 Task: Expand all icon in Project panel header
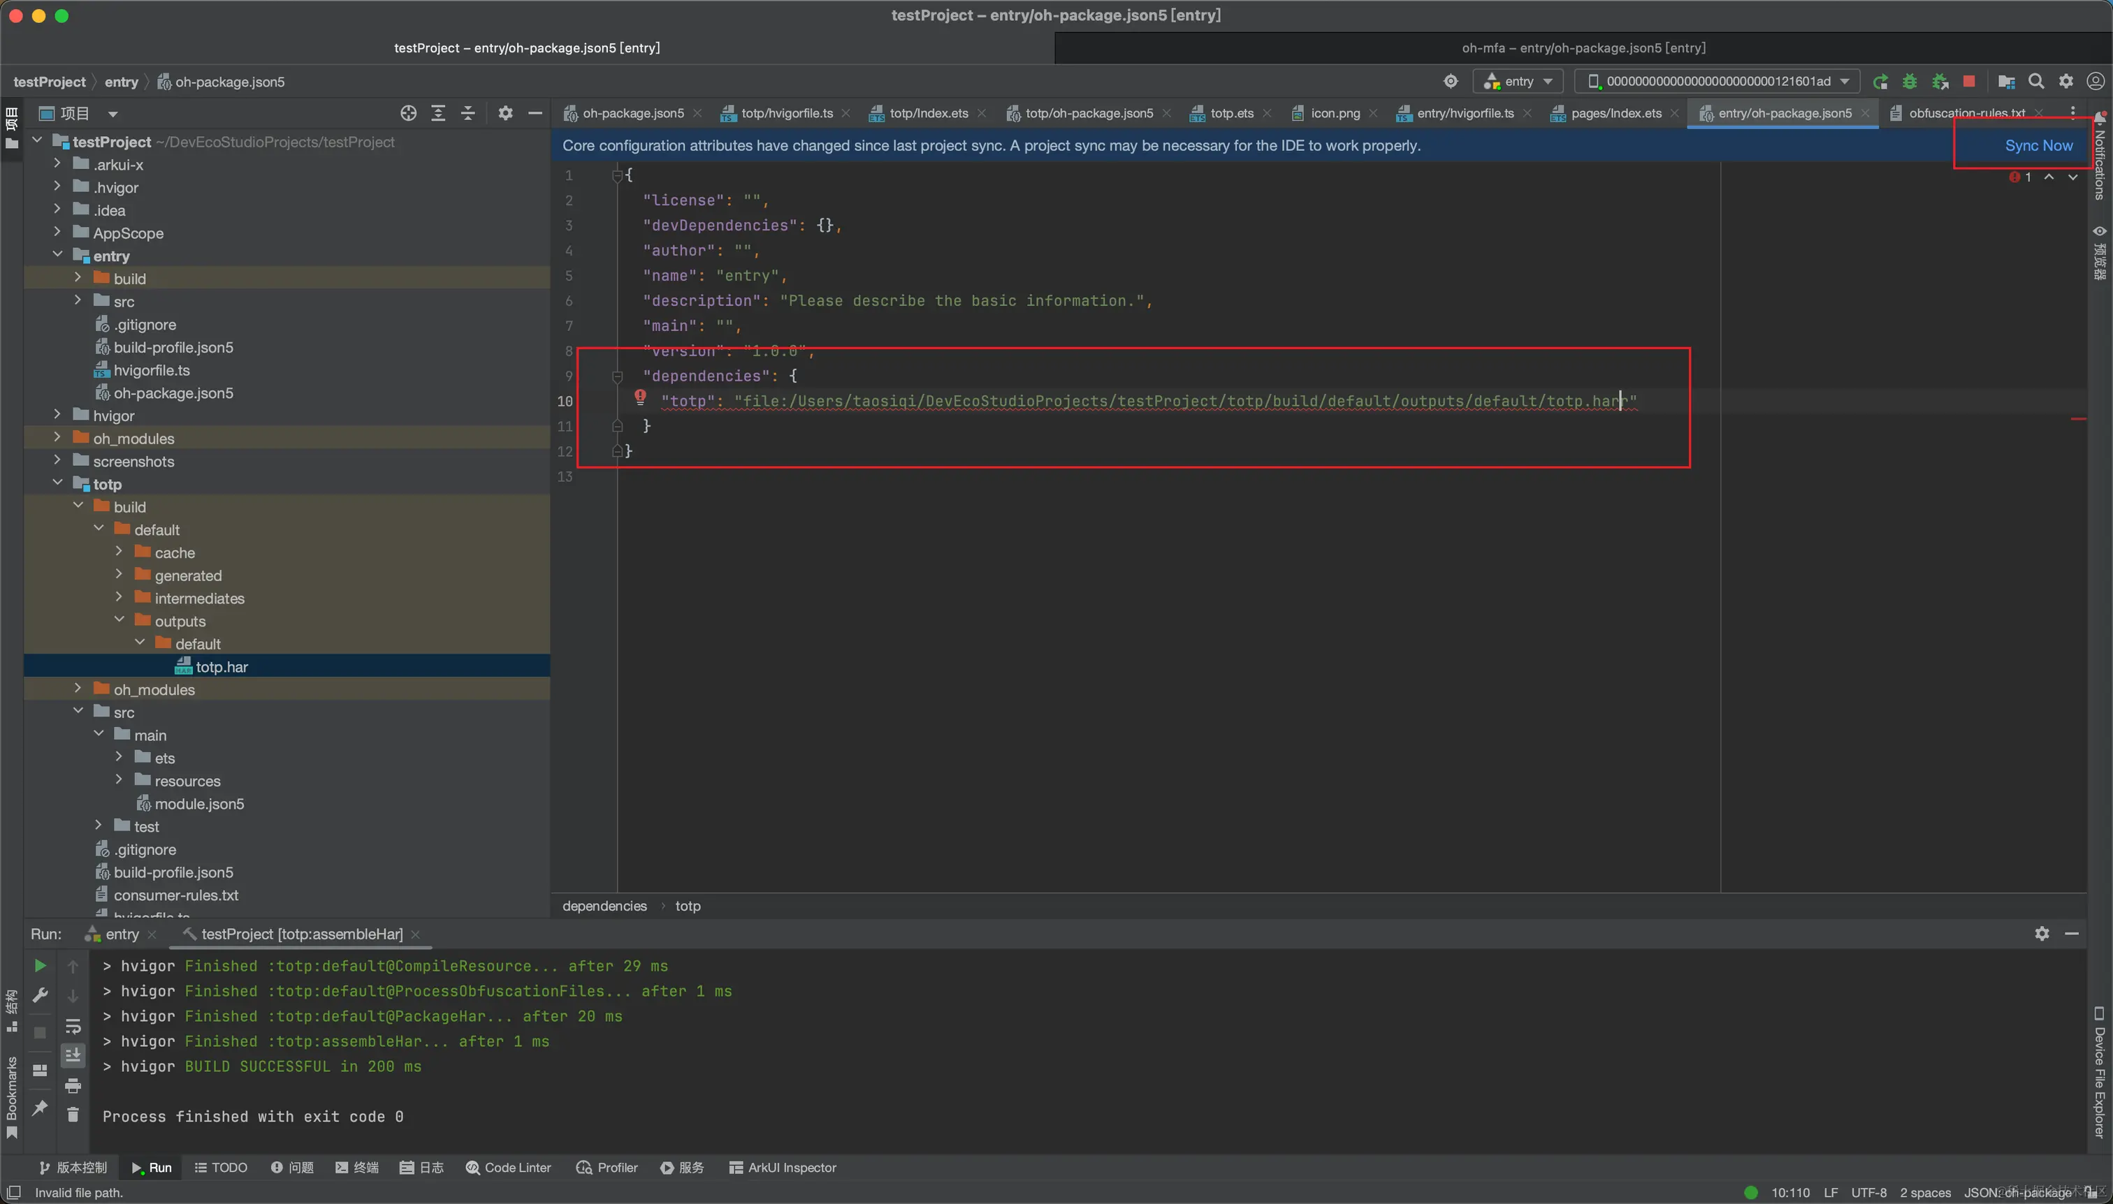437,113
